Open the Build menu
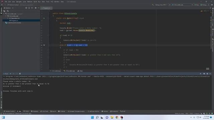The height and width of the screenshot is (120, 214). point(35,2)
